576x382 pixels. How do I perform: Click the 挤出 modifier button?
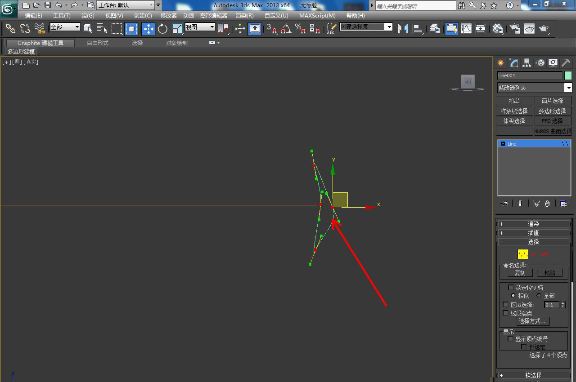tap(514, 101)
